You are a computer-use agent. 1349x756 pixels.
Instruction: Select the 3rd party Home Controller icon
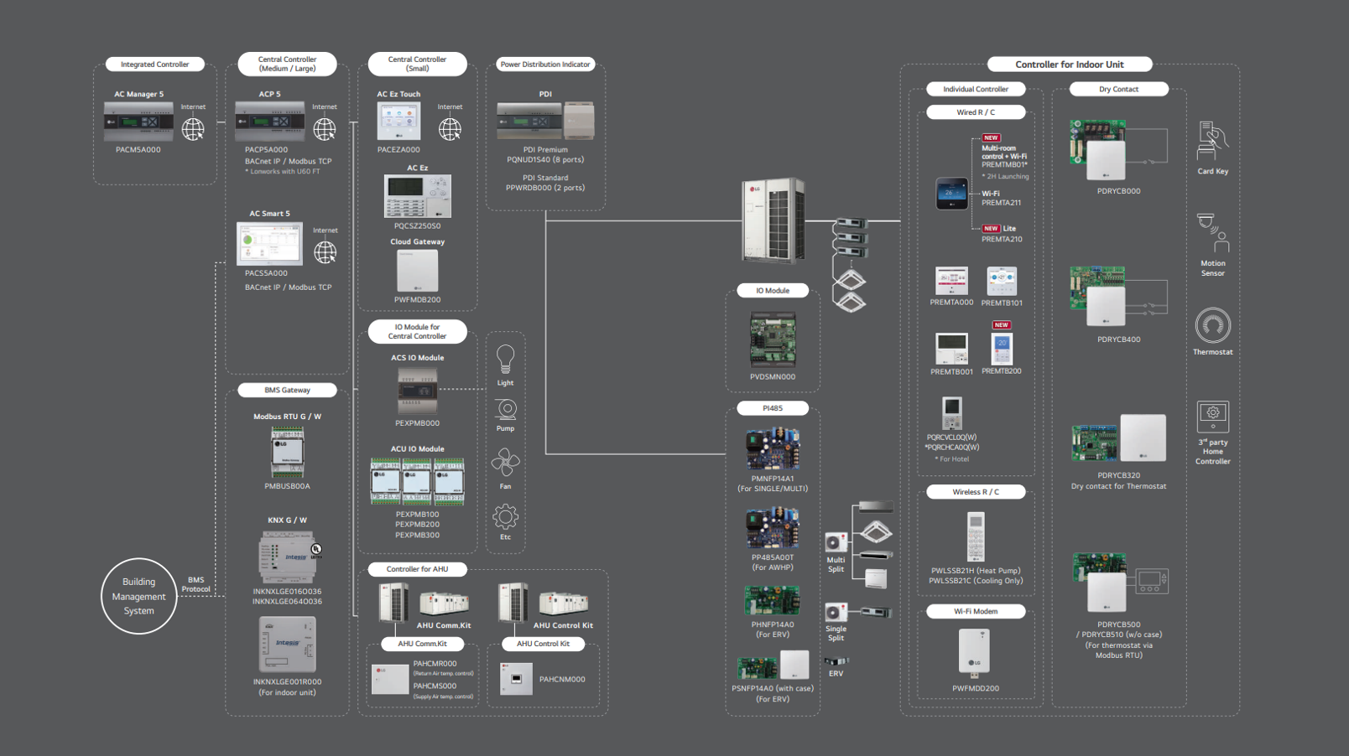click(1212, 416)
